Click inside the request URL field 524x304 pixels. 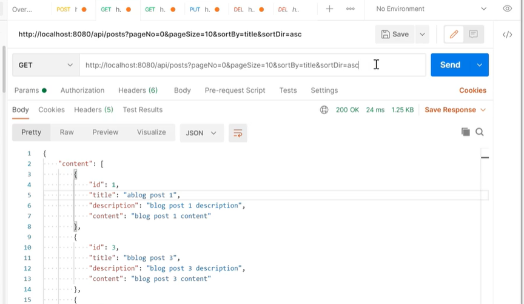tap(243, 65)
